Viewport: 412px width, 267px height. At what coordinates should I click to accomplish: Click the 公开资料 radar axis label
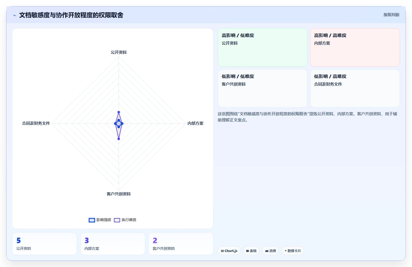tap(119, 52)
